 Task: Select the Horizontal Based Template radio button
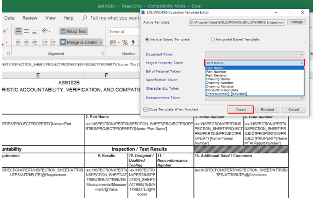click(x=213, y=39)
